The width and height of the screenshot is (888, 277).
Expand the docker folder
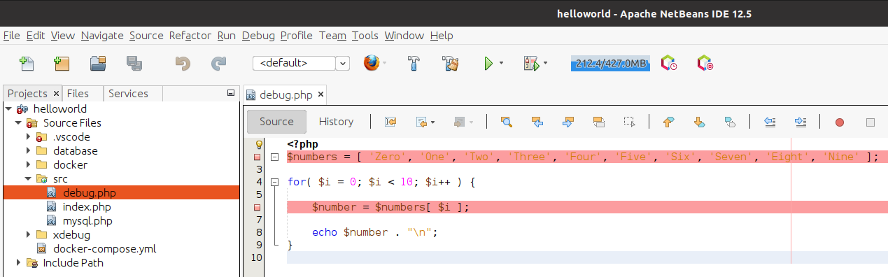29,165
